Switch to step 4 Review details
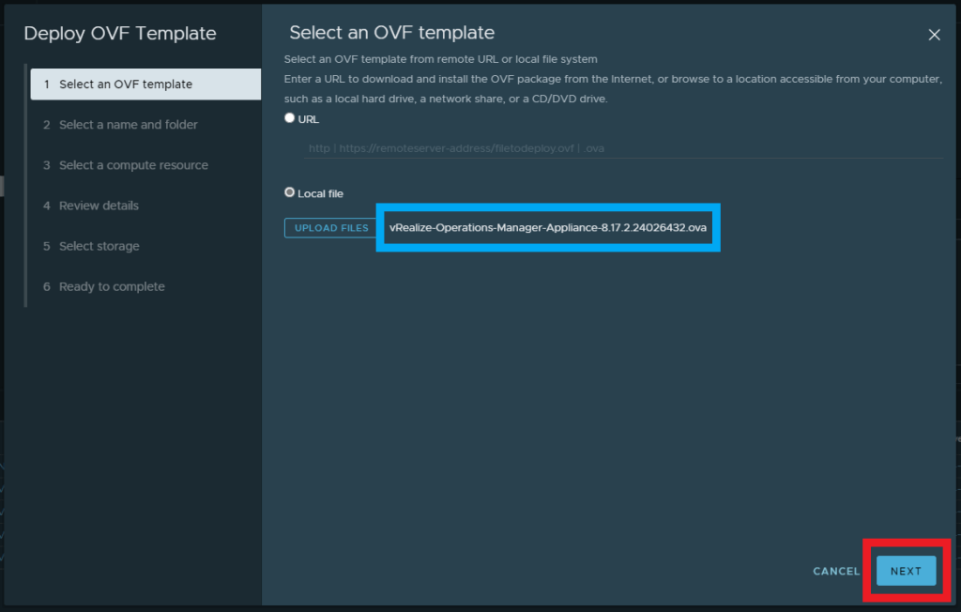 click(x=99, y=206)
